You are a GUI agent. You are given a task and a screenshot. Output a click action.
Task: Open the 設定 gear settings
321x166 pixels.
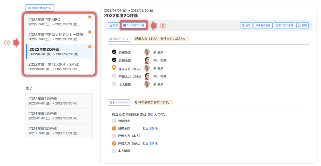[x=246, y=25]
